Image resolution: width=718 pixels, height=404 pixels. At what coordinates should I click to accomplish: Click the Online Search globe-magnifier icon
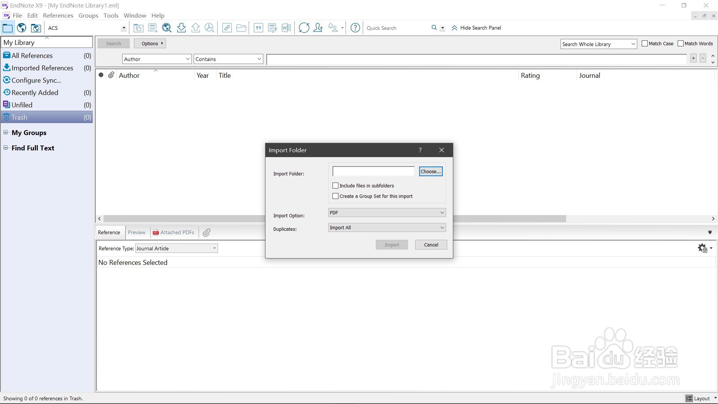[x=167, y=28]
